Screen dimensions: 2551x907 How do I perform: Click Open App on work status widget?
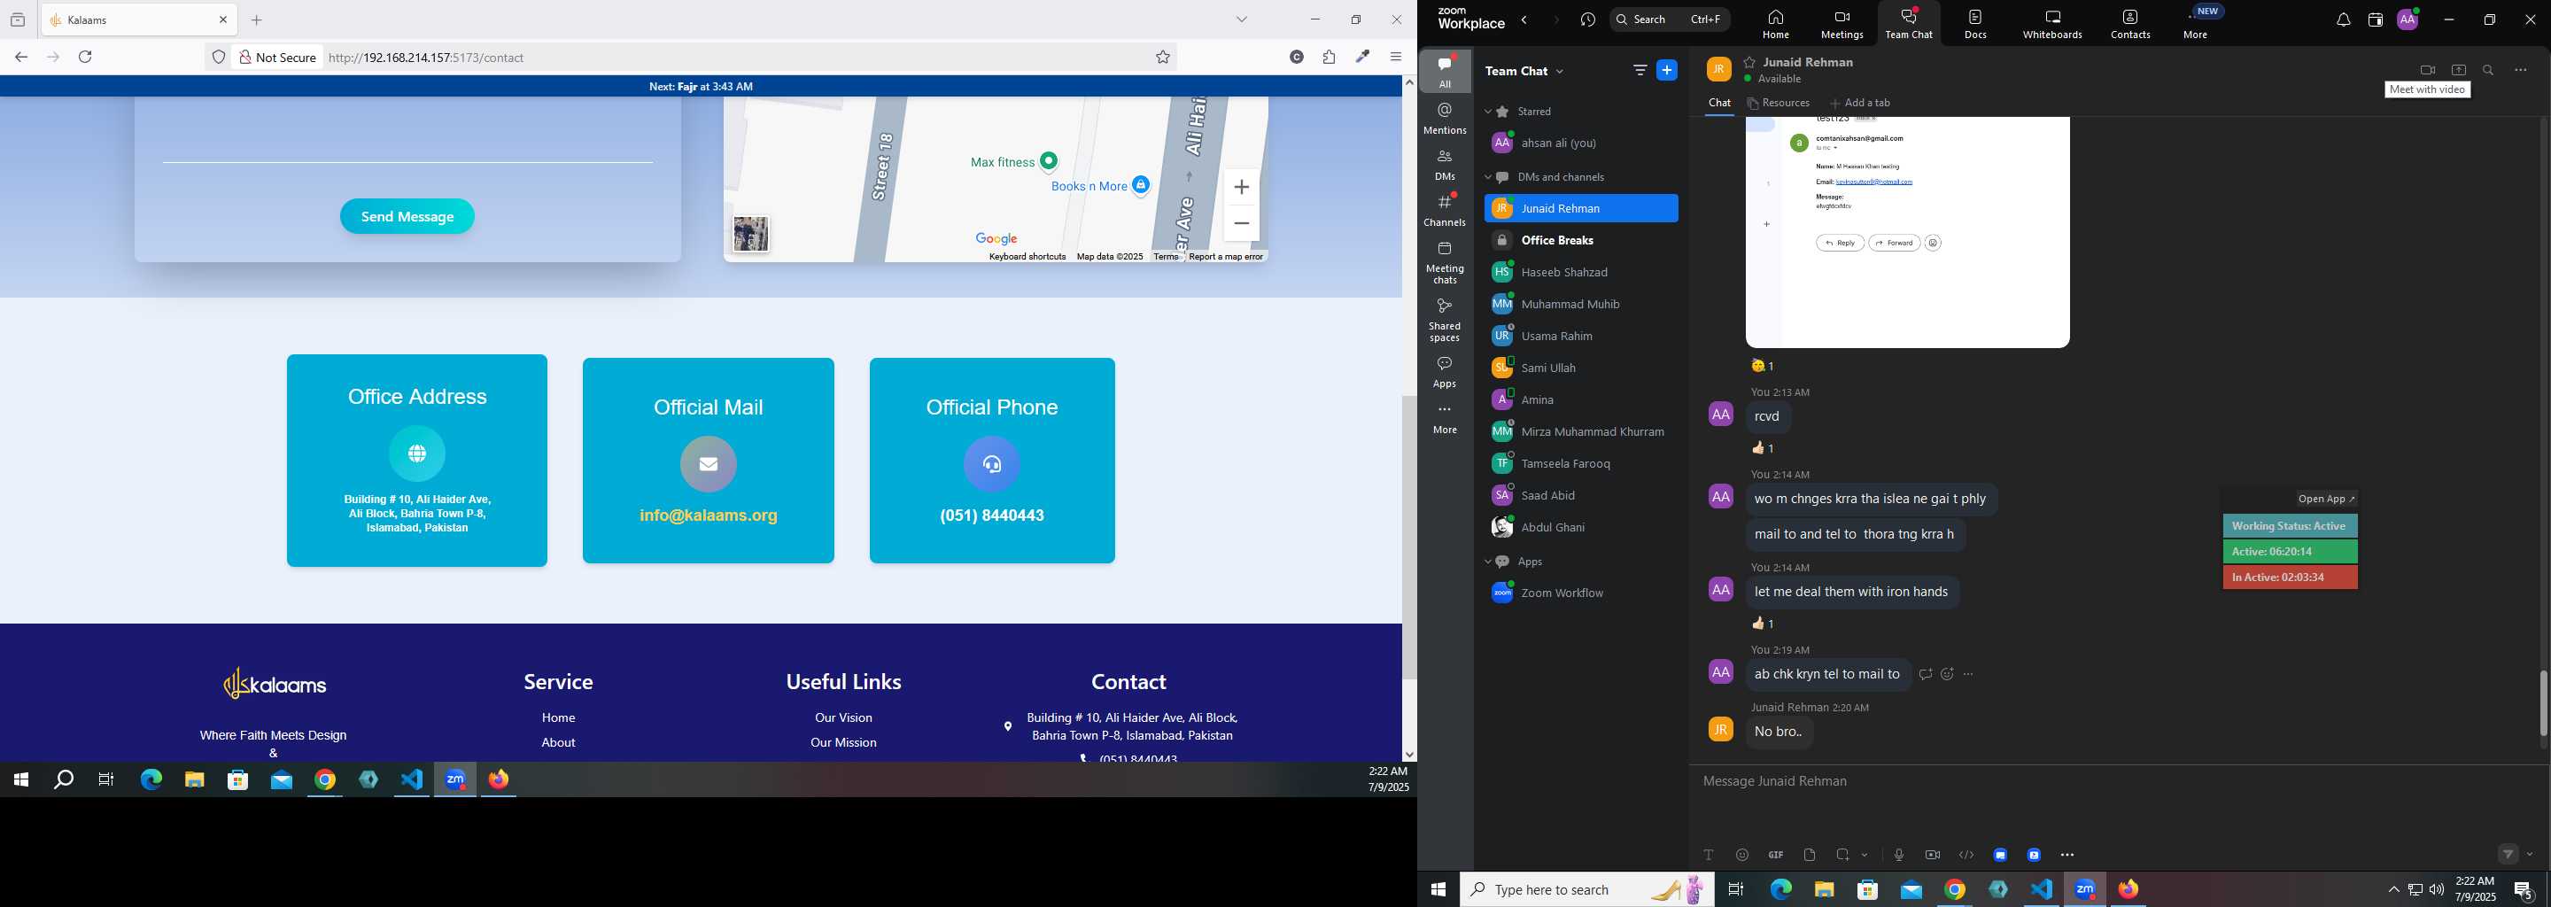point(2326,499)
